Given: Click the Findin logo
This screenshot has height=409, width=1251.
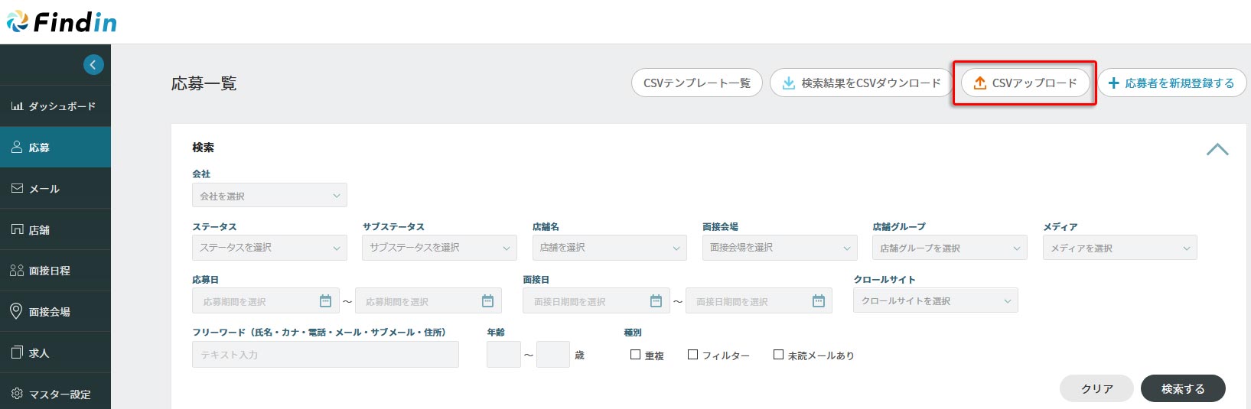Looking at the screenshot, I should (62, 22).
